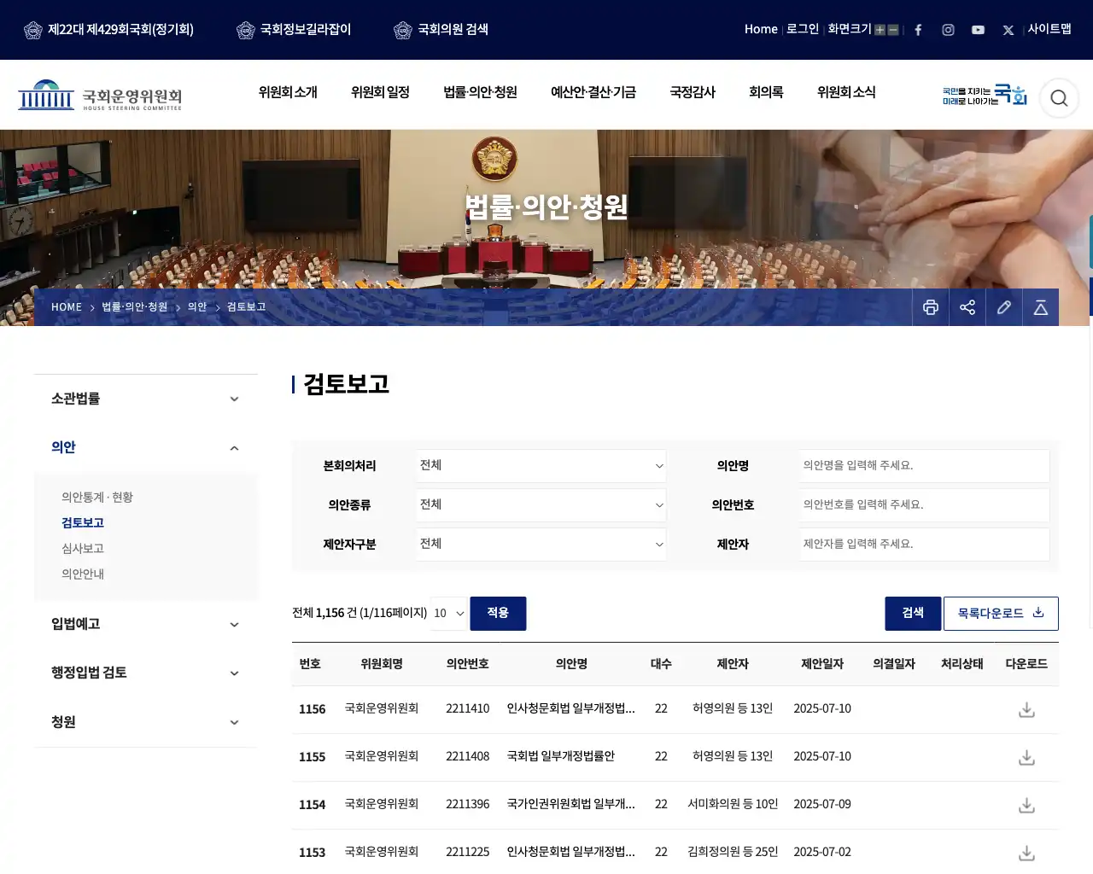Download report for row 1153
This screenshot has height=874, width=1093.
(x=1026, y=853)
